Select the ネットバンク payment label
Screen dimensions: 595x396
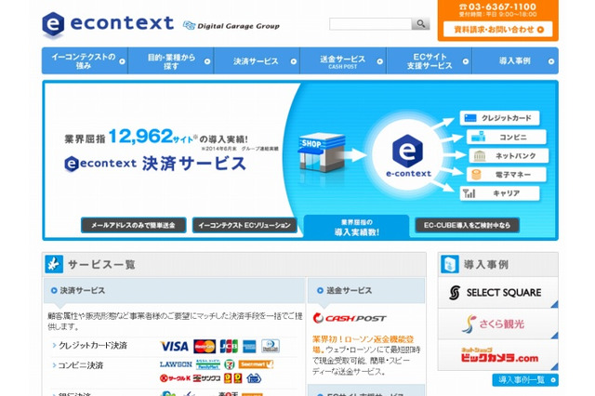click(509, 155)
